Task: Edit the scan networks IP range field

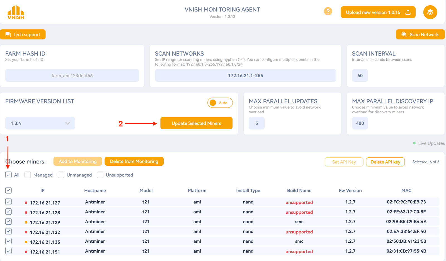Action: pyautogui.click(x=246, y=75)
